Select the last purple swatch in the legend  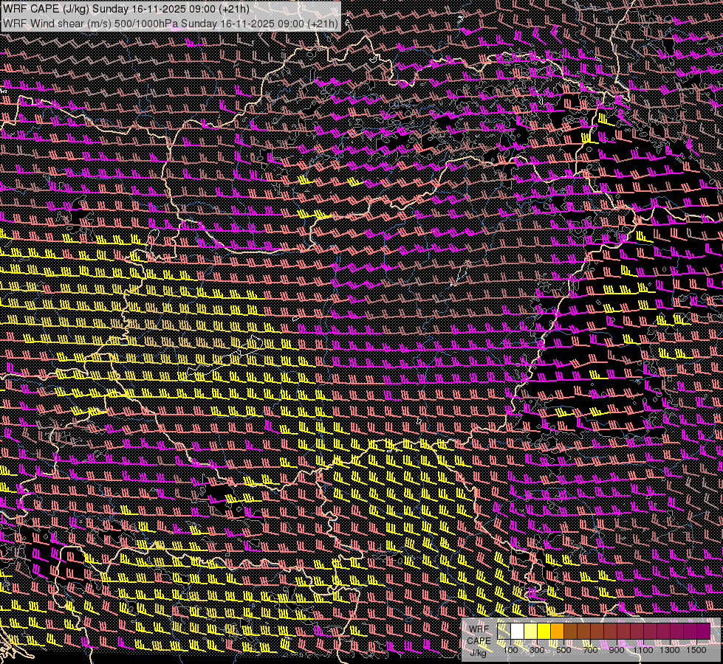pos(703,632)
